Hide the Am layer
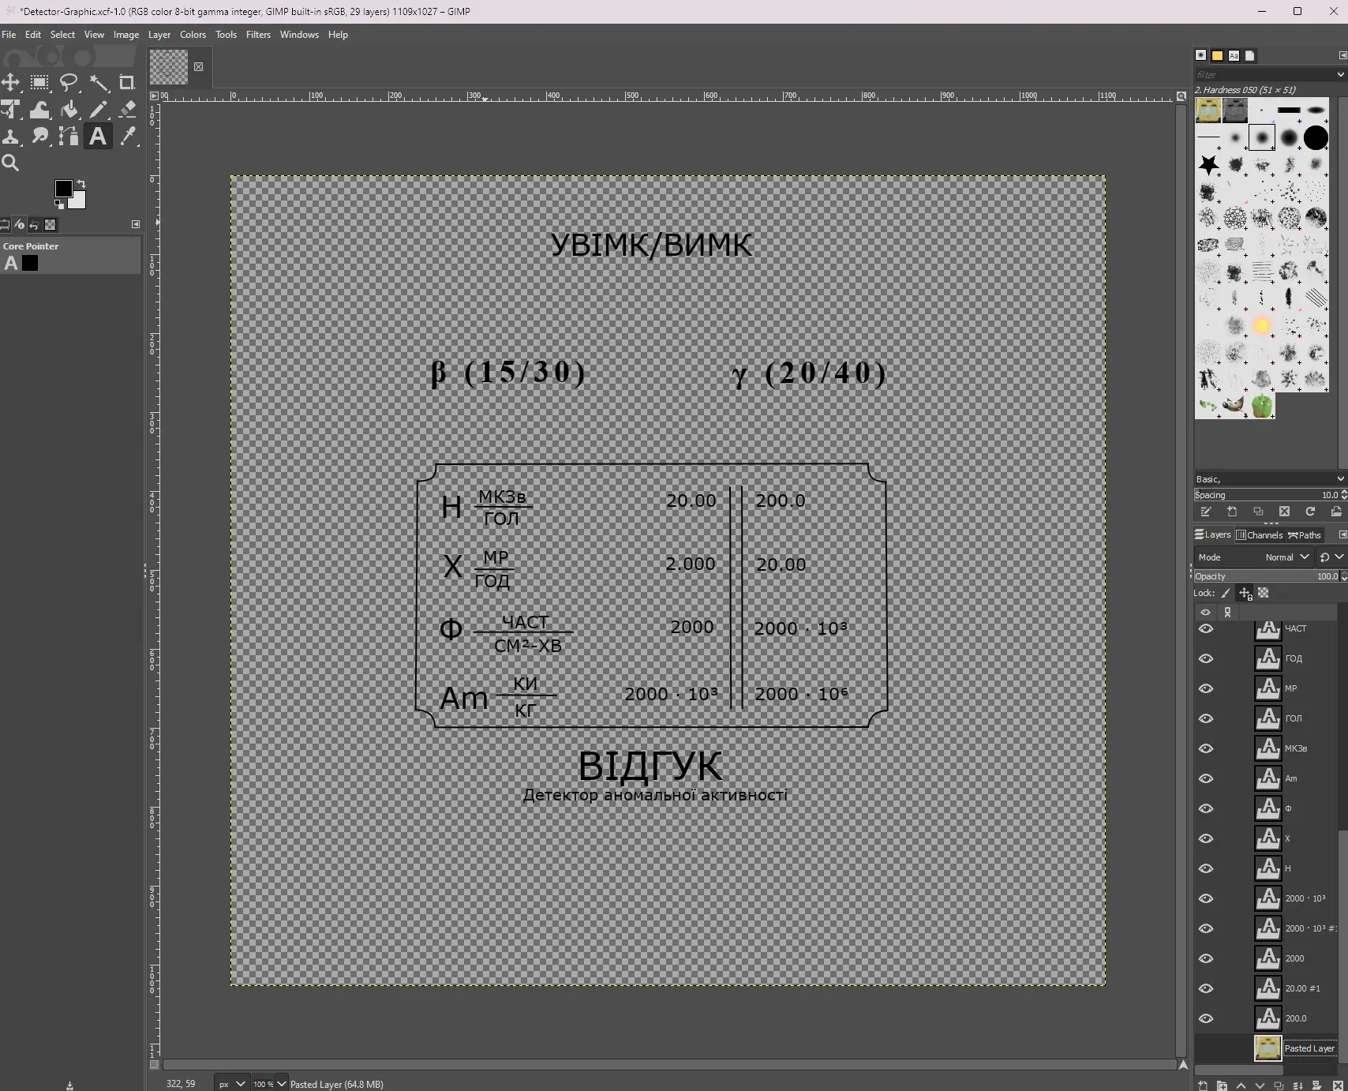This screenshot has width=1348, height=1091. pyautogui.click(x=1206, y=778)
